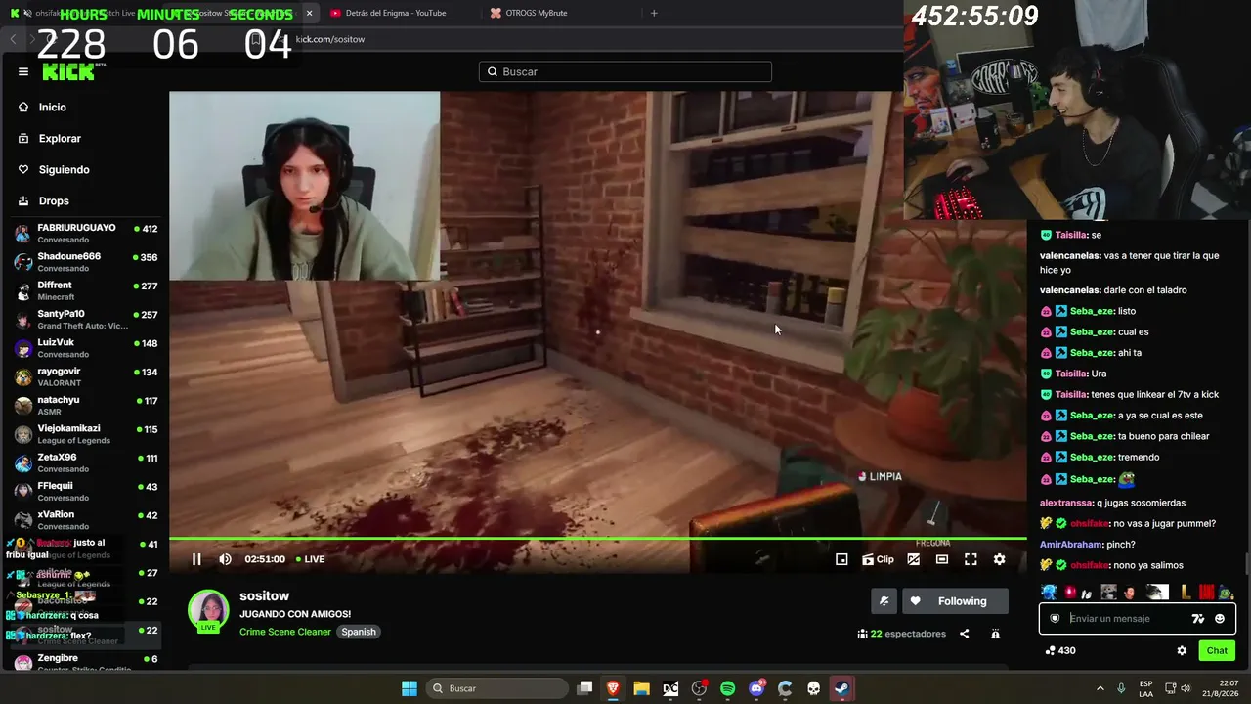Send message with the green Chat button
The height and width of the screenshot is (704, 1251).
click(1217, 650)
